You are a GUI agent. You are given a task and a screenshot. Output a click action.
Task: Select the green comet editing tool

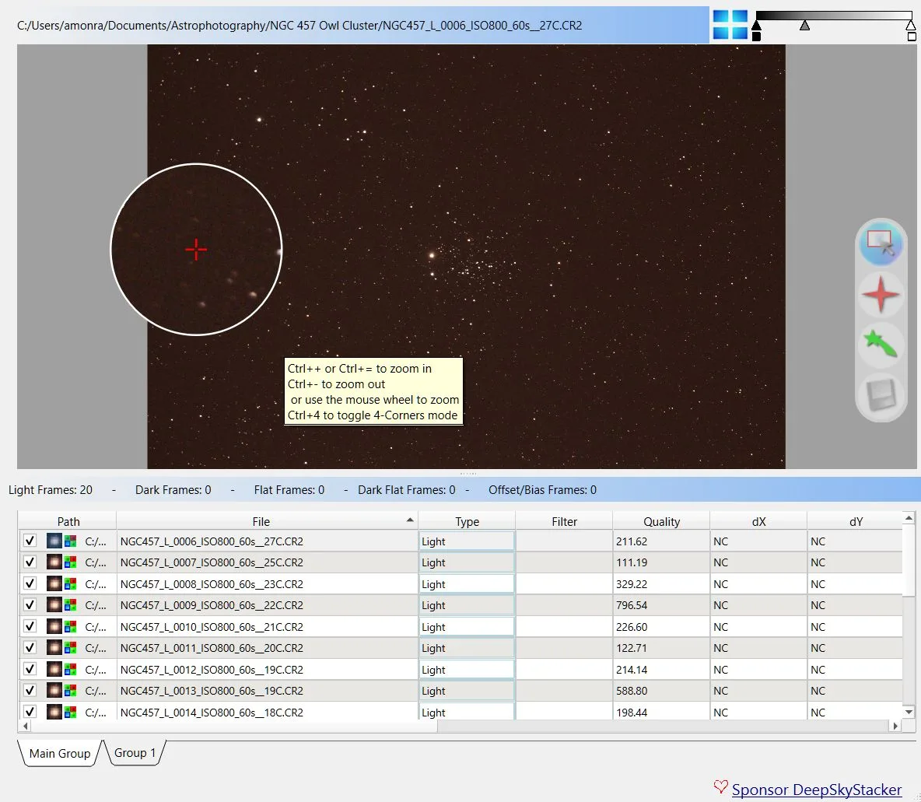pyautogui.click(x=880, y=345)
